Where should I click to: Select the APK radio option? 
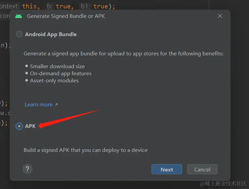pyautogui.click(x=19, y=126)
